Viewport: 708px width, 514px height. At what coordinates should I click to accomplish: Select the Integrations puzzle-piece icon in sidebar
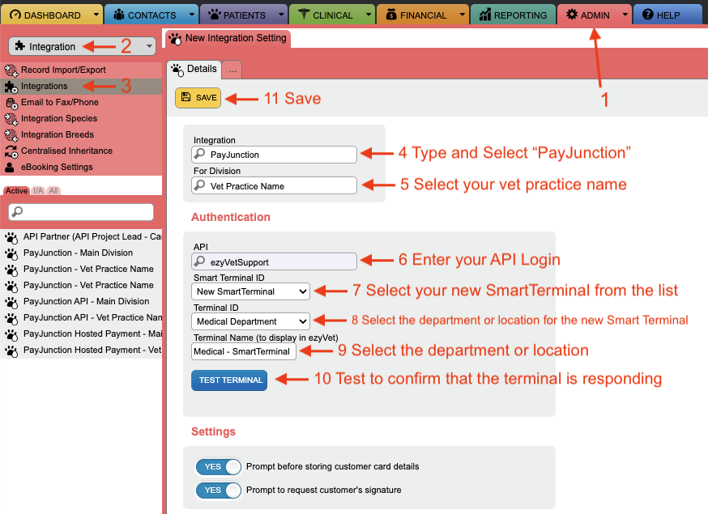(10, 86)
